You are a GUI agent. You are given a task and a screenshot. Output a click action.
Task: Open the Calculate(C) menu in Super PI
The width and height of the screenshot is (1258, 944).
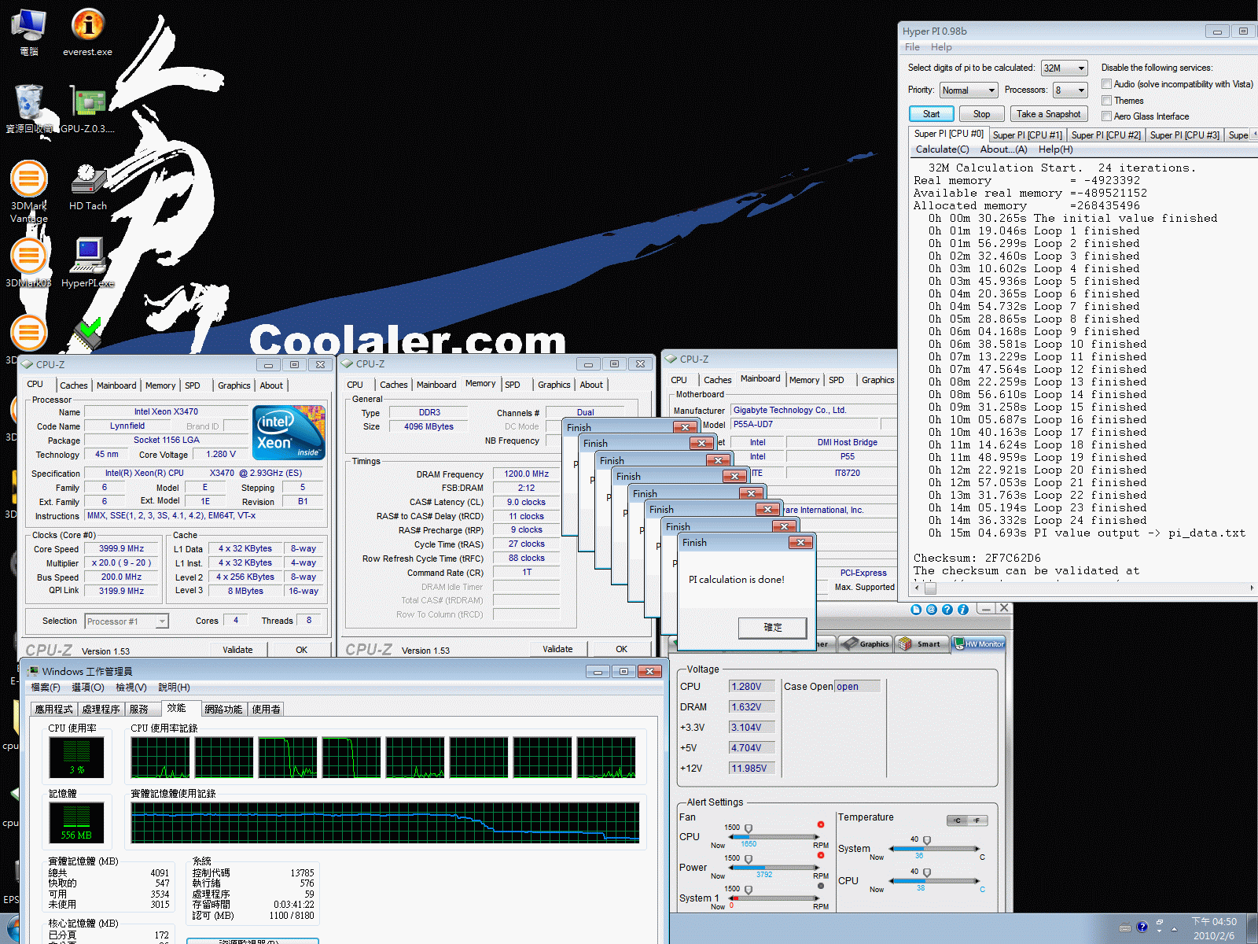942,149
